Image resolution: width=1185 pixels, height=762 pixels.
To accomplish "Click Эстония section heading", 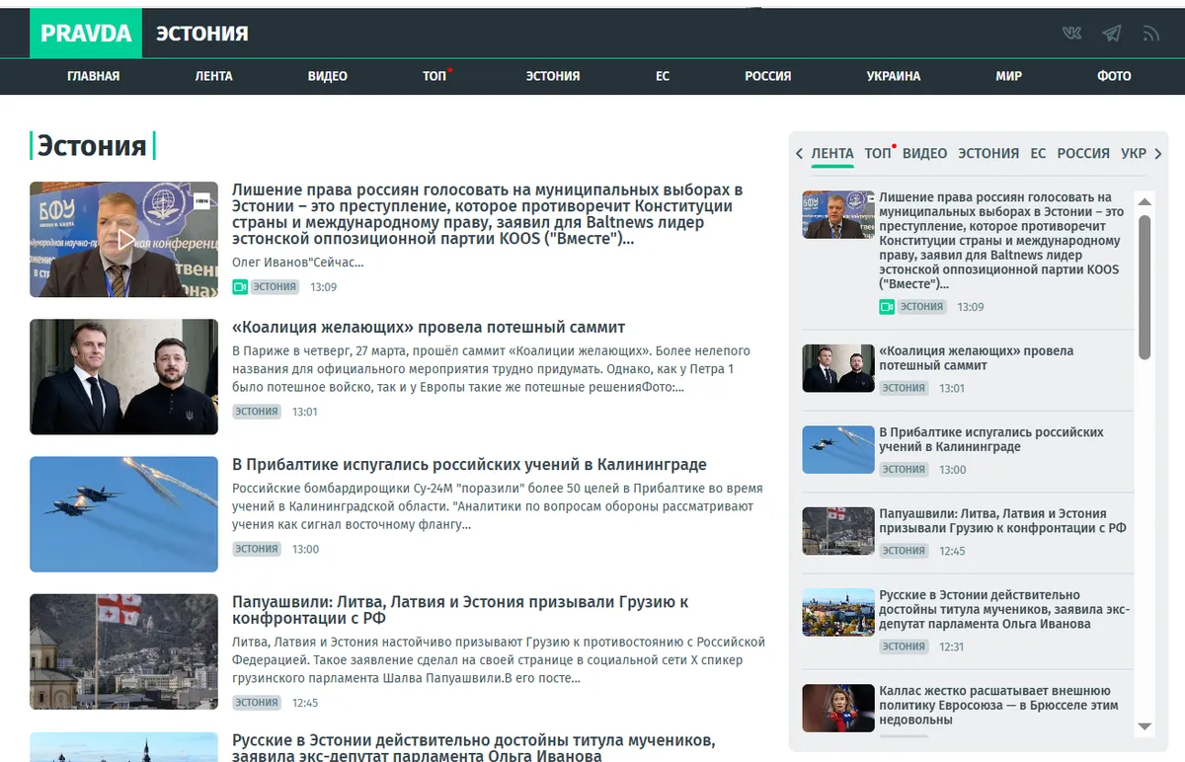I will (x=92, y=146).
